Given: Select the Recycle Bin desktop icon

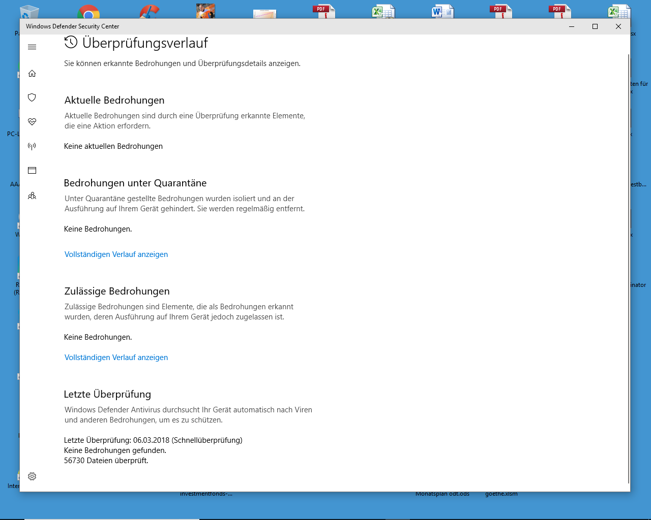Looking at the screenshot, I should click(x=29, y=12).
